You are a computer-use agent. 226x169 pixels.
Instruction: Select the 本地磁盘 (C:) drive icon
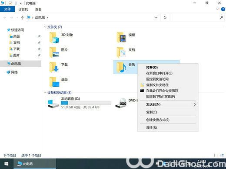tap(53, 104)
